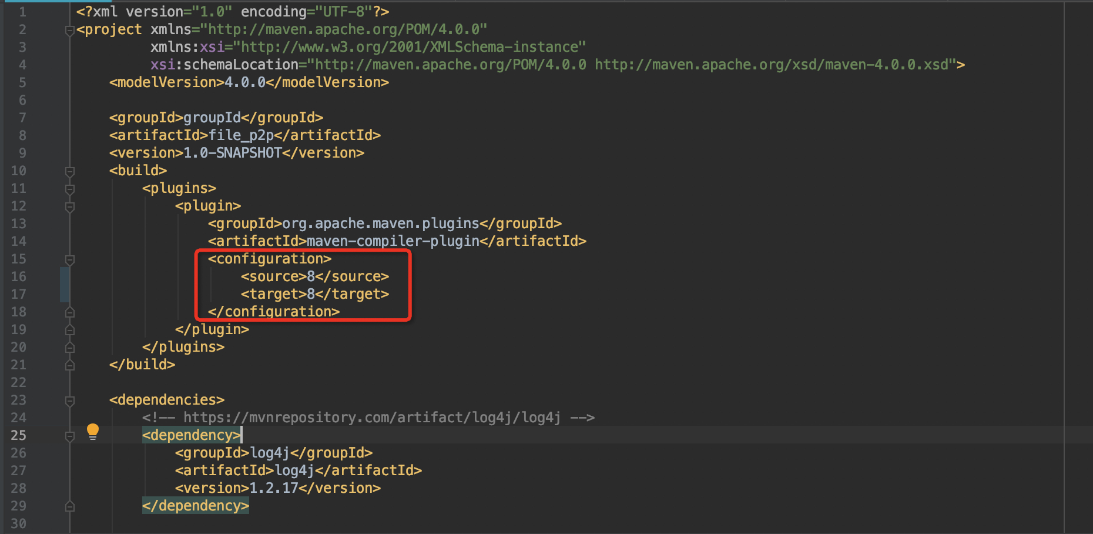The image size is (1093, 534).
Task: Place cursor in <source>8</source> line
Action: click(315, 276)
